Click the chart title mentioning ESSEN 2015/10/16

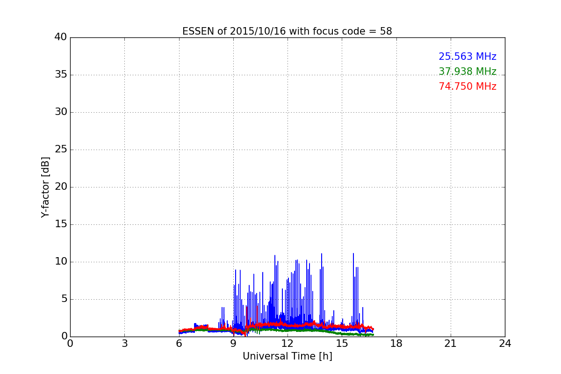(287, 31)
